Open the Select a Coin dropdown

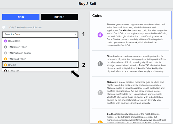[x=40, y=35]
